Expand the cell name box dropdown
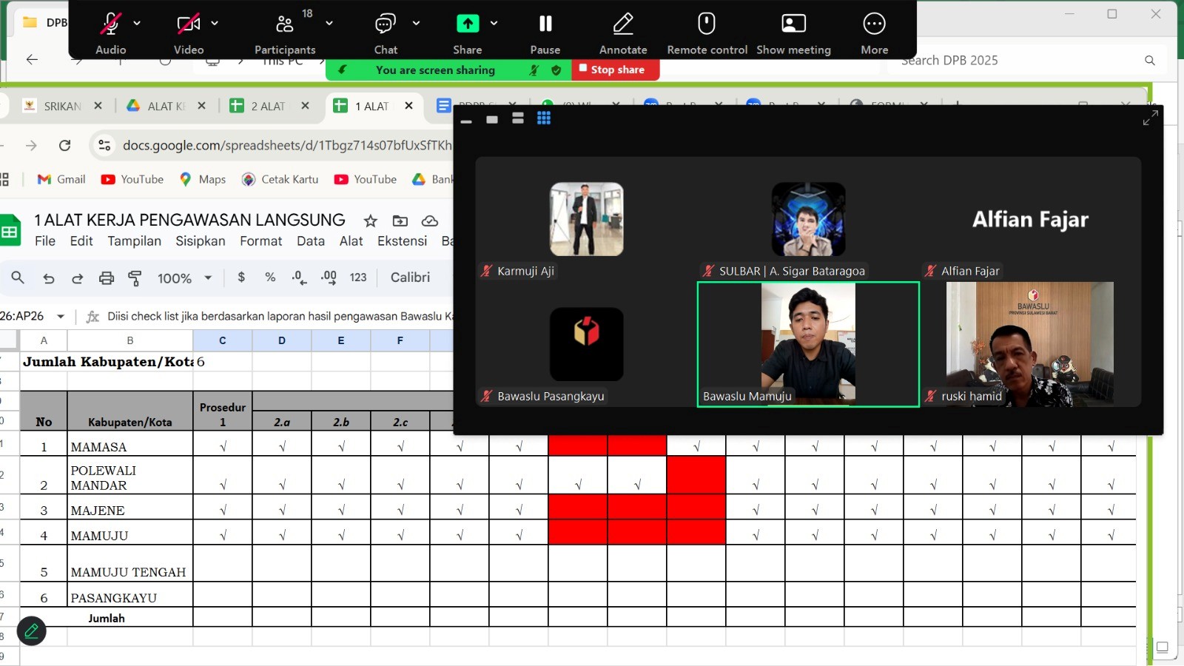The height and width of the screenshot is (666, 1184). (61, 317)
